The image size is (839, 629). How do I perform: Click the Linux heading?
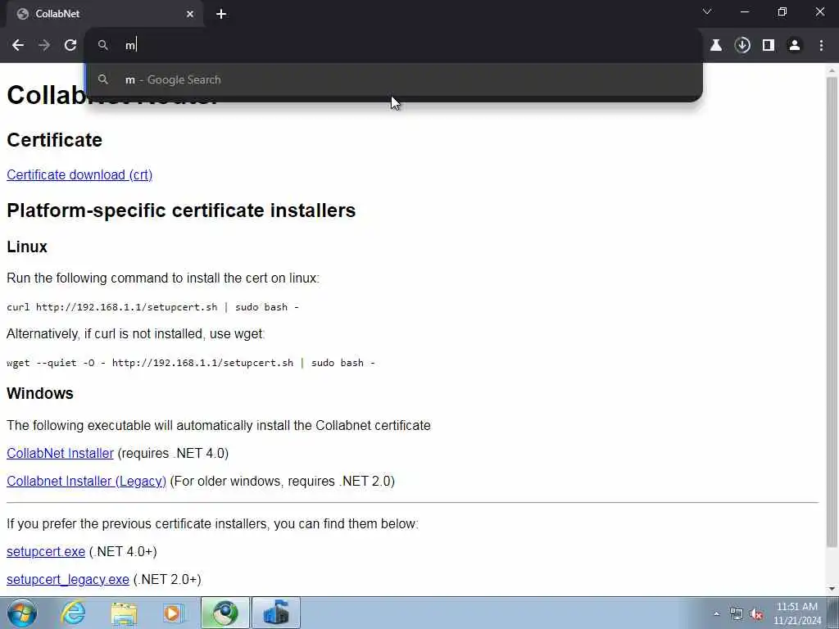[x=27, y=247]
